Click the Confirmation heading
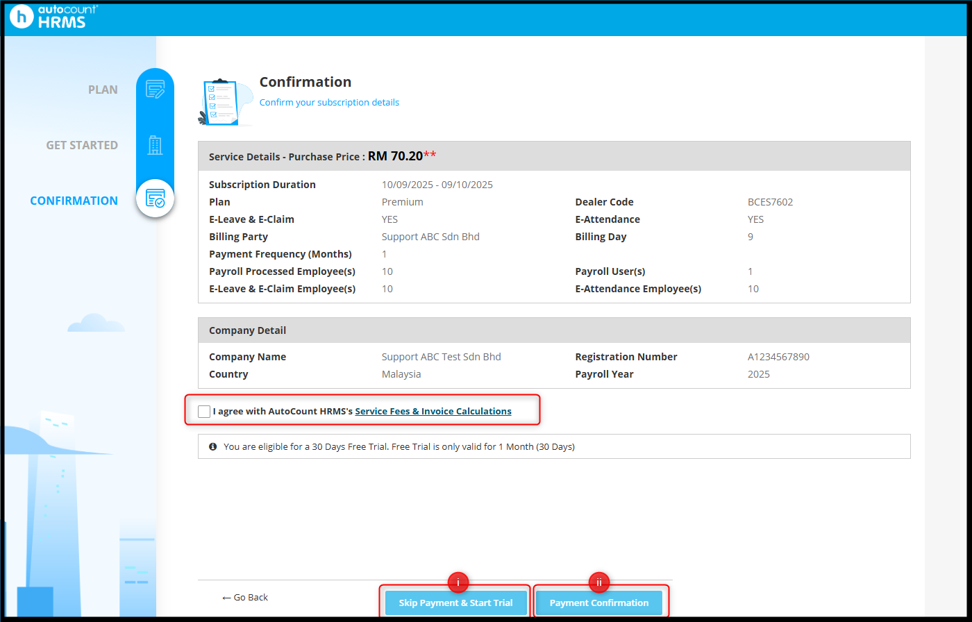Image resolution: width=972 pixels, height=622 pixels. point(305,82)
